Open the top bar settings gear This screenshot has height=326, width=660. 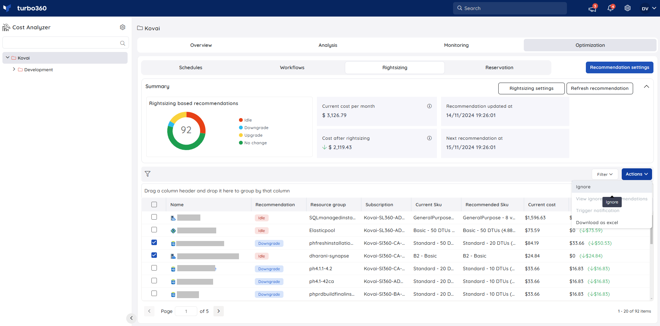628,8
